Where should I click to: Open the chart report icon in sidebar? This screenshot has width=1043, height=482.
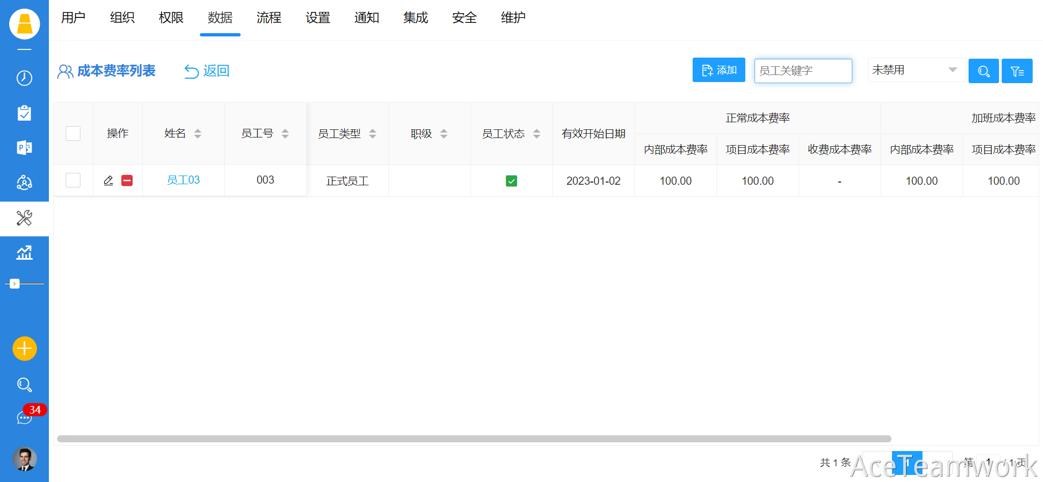click(x=24, y=253)
